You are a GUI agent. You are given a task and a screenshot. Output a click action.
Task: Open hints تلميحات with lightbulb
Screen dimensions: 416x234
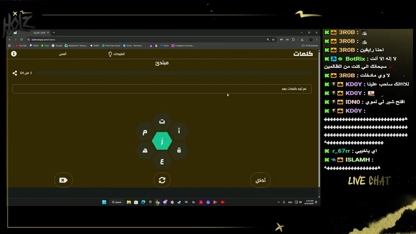point(116,54)
